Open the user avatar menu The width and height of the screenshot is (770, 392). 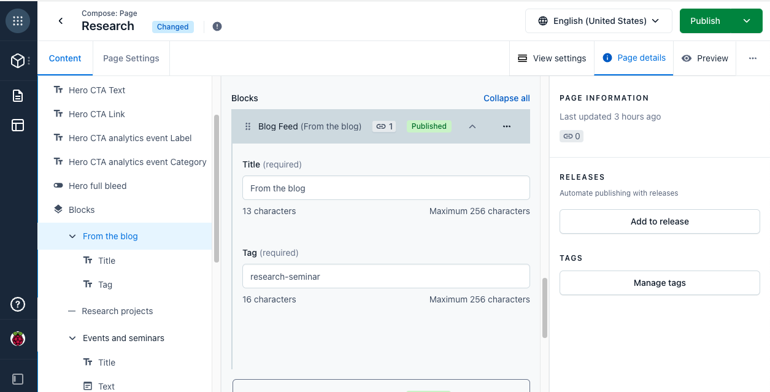click(18, 338)
